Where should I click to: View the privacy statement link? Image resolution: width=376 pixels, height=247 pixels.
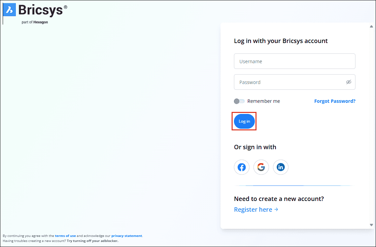(127, 236)
